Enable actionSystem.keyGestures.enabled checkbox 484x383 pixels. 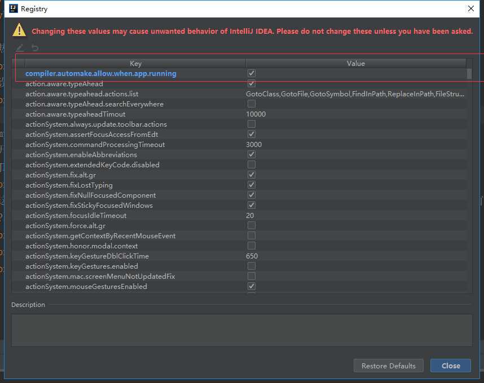(x=251, y=266)
